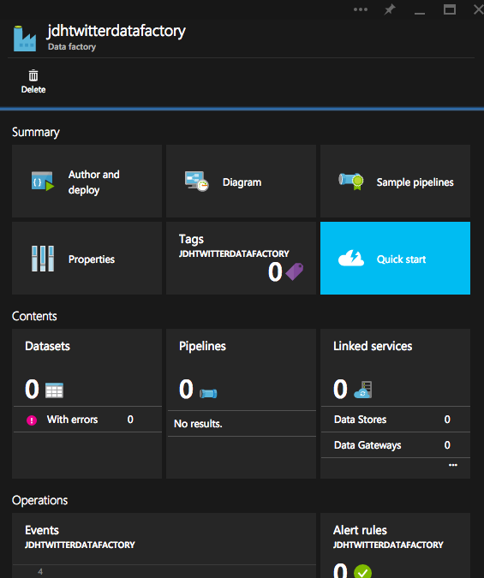Click the Contents section heading

[34, 316]
